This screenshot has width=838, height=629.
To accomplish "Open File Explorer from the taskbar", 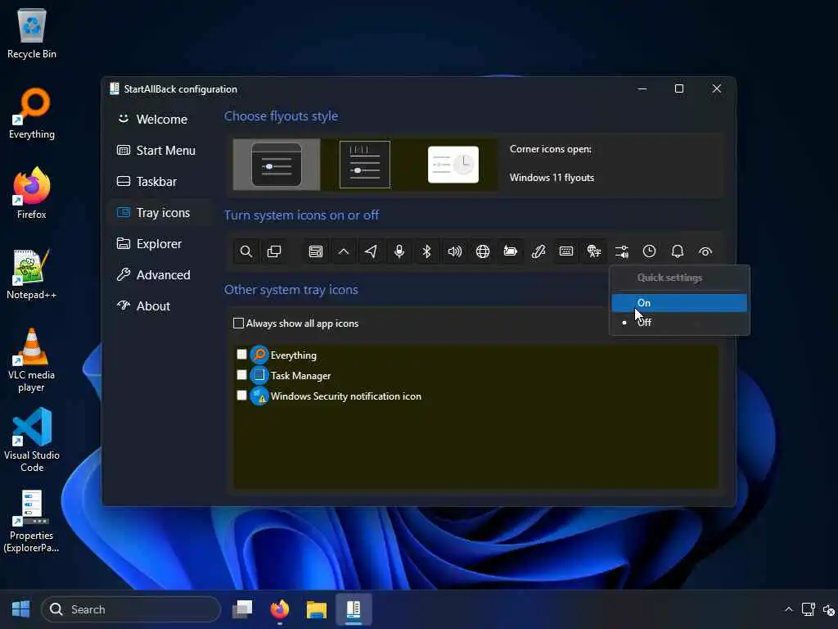I will 317,609.
